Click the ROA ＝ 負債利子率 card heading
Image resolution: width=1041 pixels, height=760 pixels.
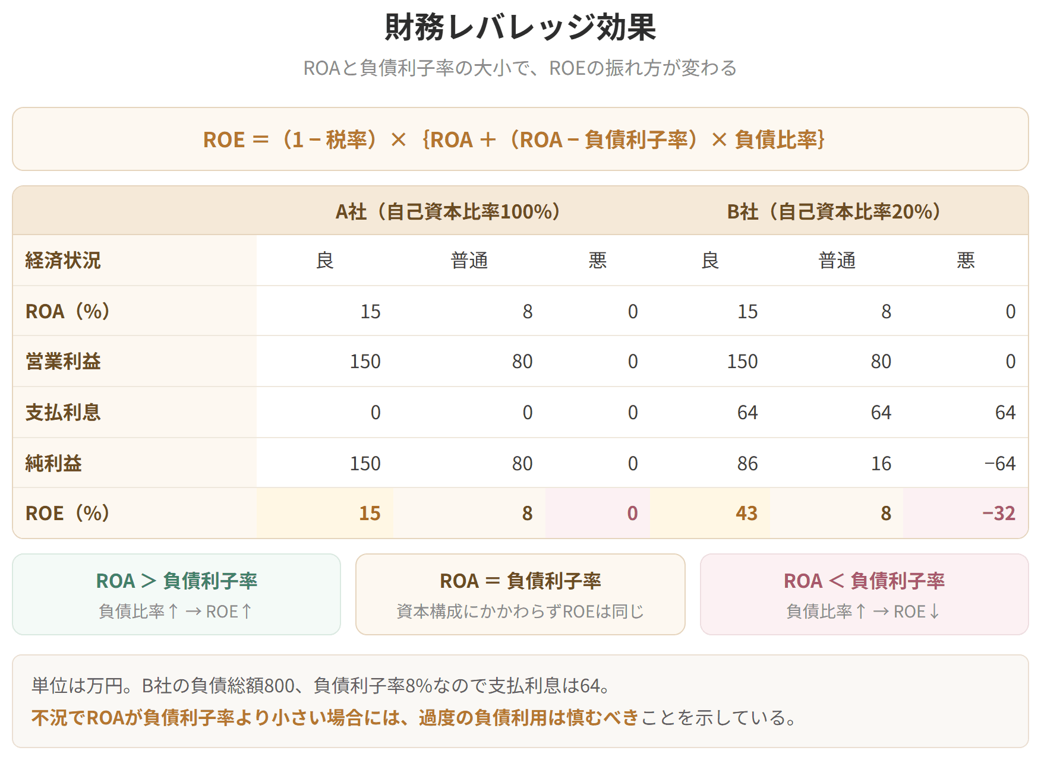[520, 581]
